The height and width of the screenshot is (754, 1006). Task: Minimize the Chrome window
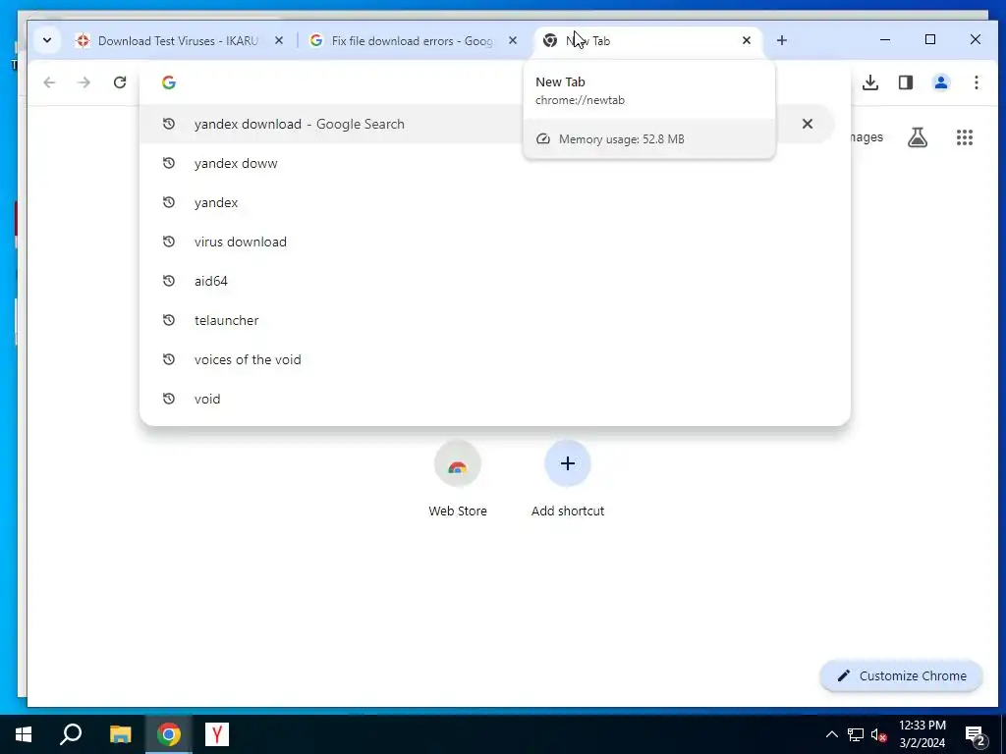[885, 39]
